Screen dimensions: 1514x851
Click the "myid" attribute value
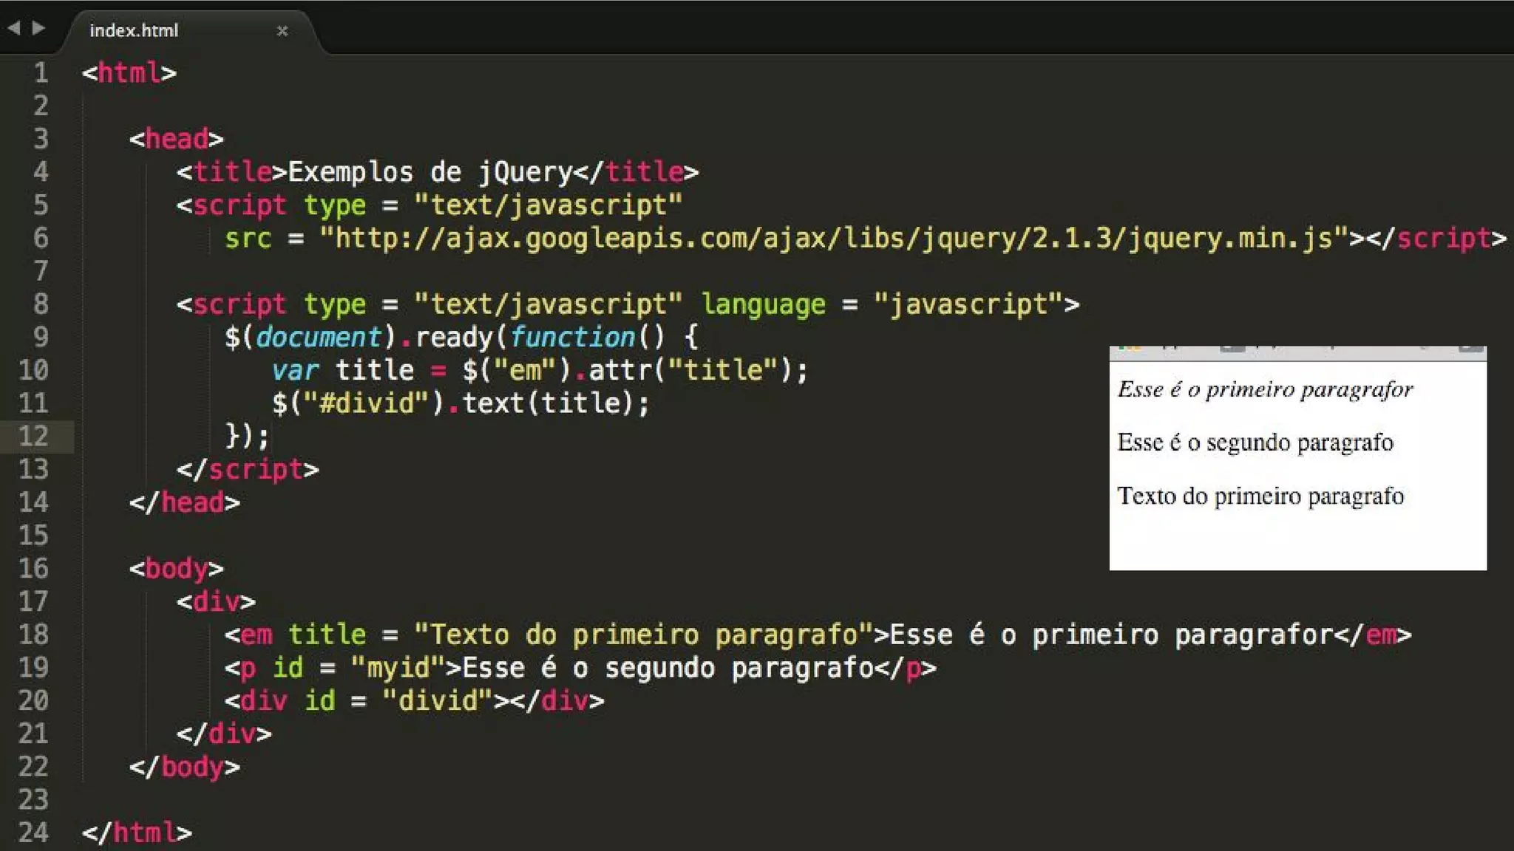(x=398, y=667)
